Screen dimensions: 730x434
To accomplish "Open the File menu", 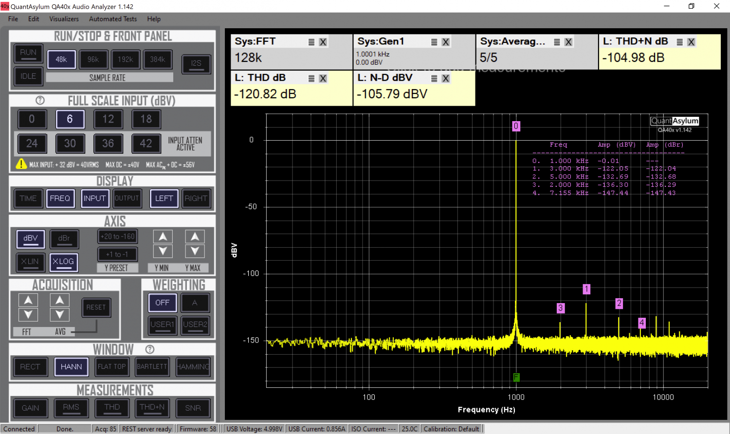I will [x=13, y=19].
